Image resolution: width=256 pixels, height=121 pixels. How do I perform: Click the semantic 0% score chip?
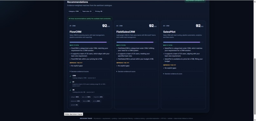pyautogui.click(x=74, y=105)
